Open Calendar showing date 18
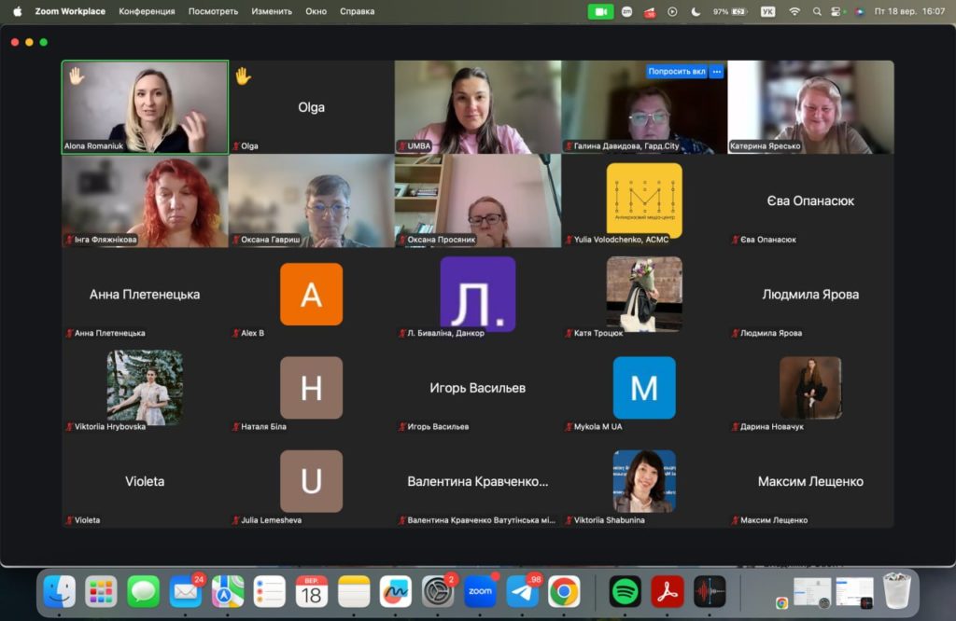 (312, 591)
